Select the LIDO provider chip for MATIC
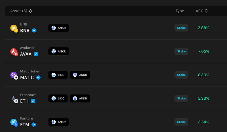Image resolution: width=227 pixels, height=132 pixels. tap(58, 75)
